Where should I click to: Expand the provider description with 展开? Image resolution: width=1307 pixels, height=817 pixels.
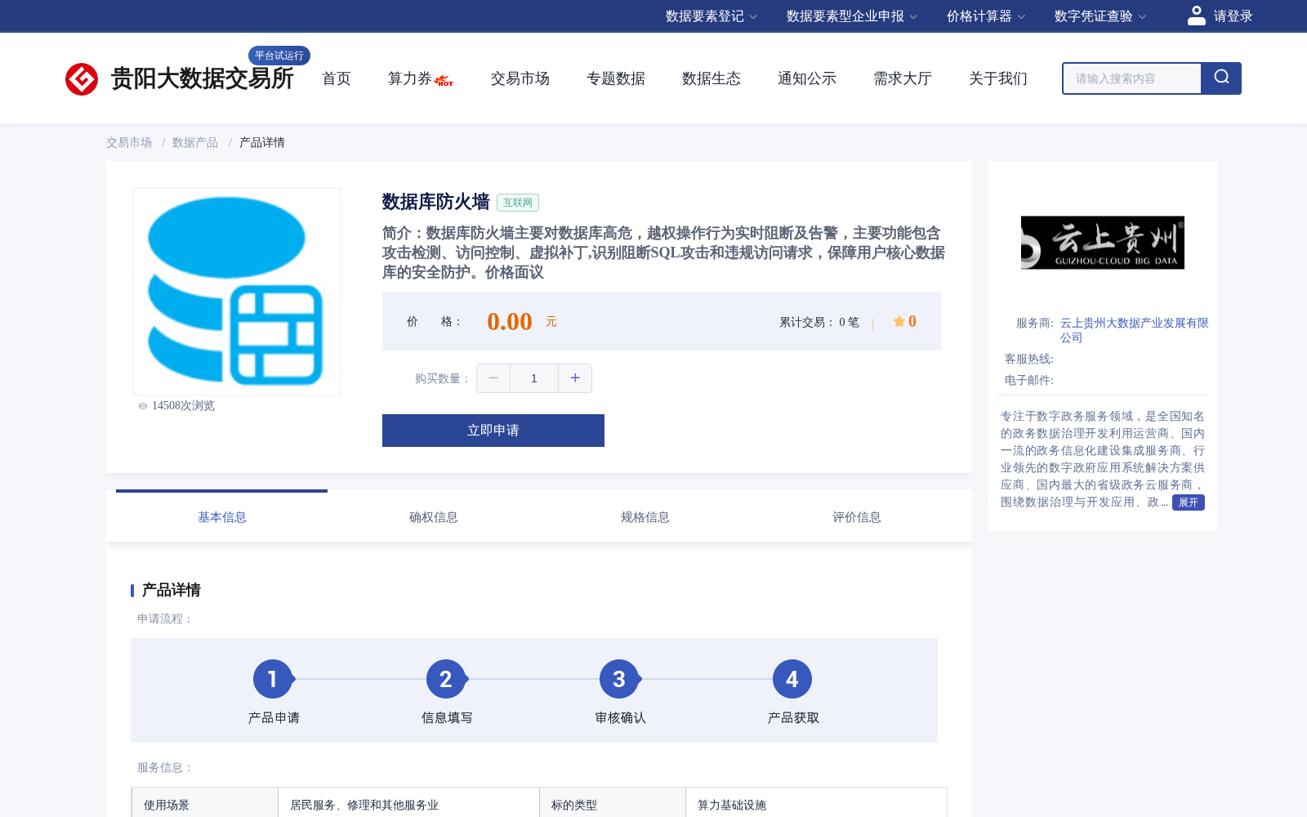(x=1189, y=502)
